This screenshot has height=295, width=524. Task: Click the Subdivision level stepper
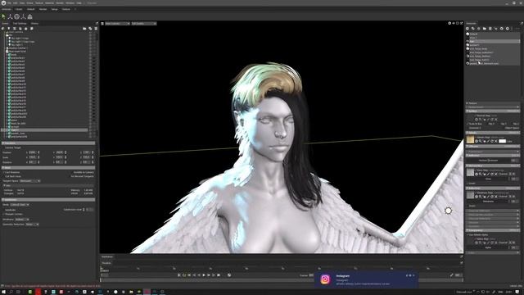(84, 210)
